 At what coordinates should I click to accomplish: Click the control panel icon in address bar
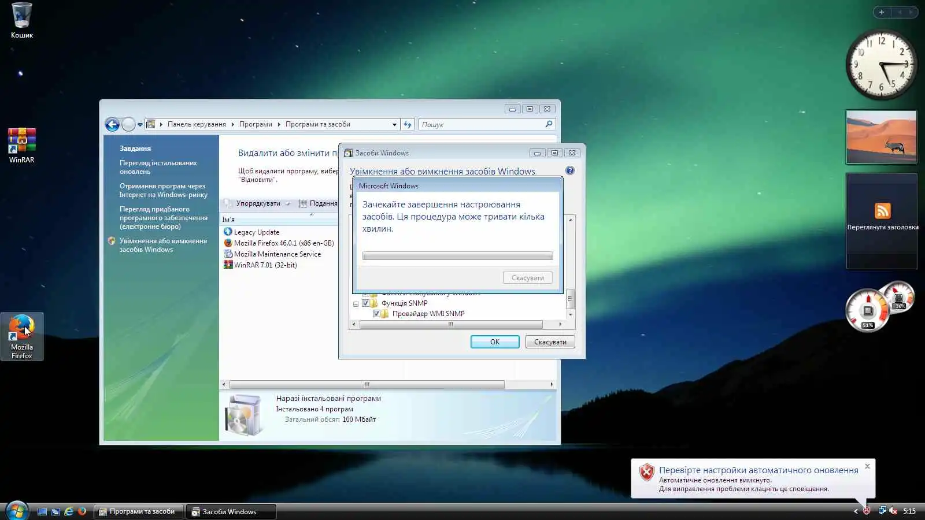tap(151, 124)
